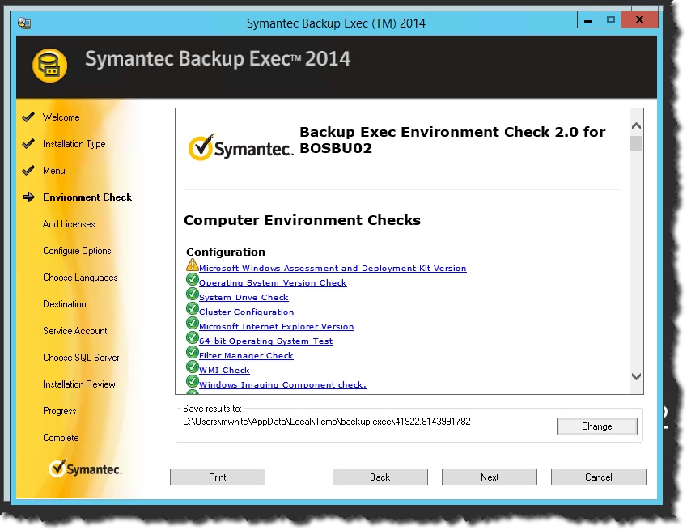Click green check icon beside Operating System Version Check
Image resolution: width=687 pixels, height=530 pixels.
(192, 279)
